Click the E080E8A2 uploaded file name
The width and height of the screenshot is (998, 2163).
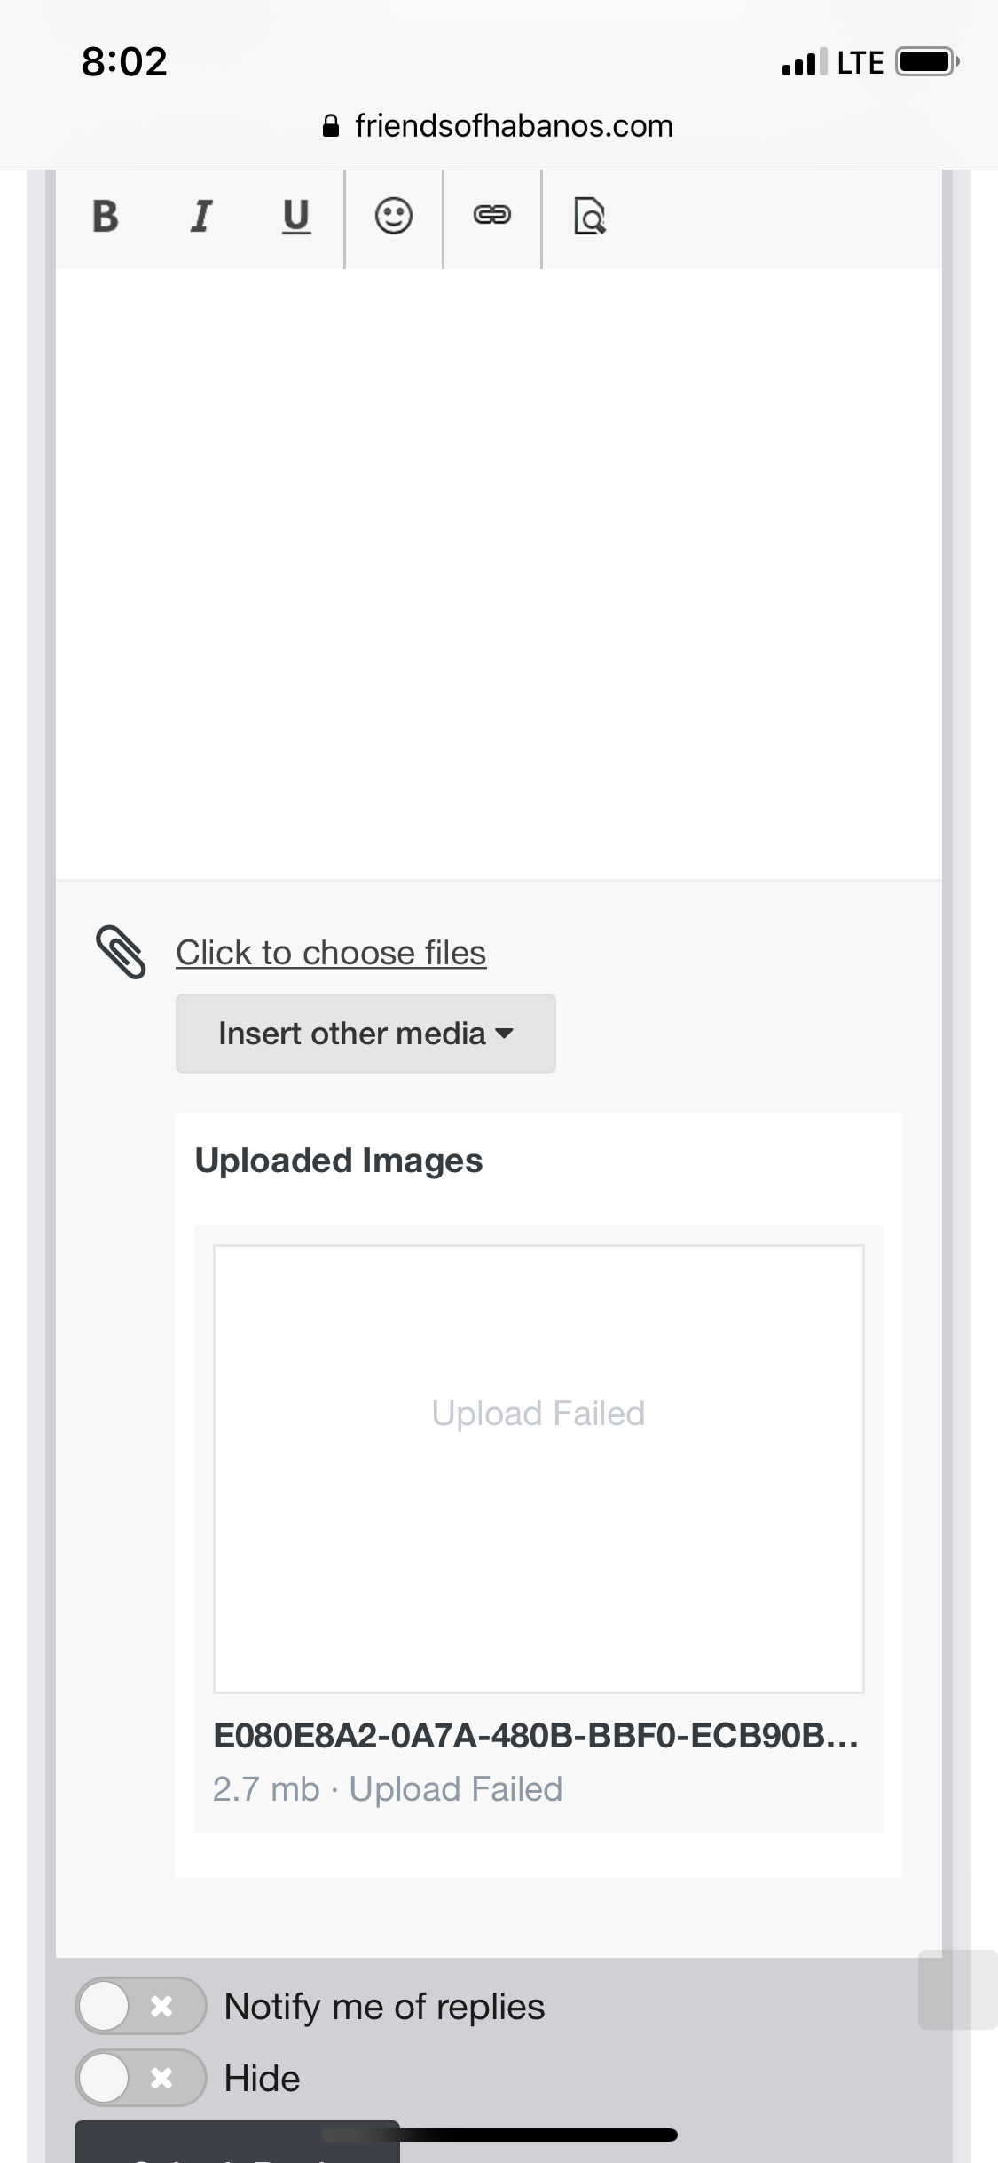(536, 1734)
